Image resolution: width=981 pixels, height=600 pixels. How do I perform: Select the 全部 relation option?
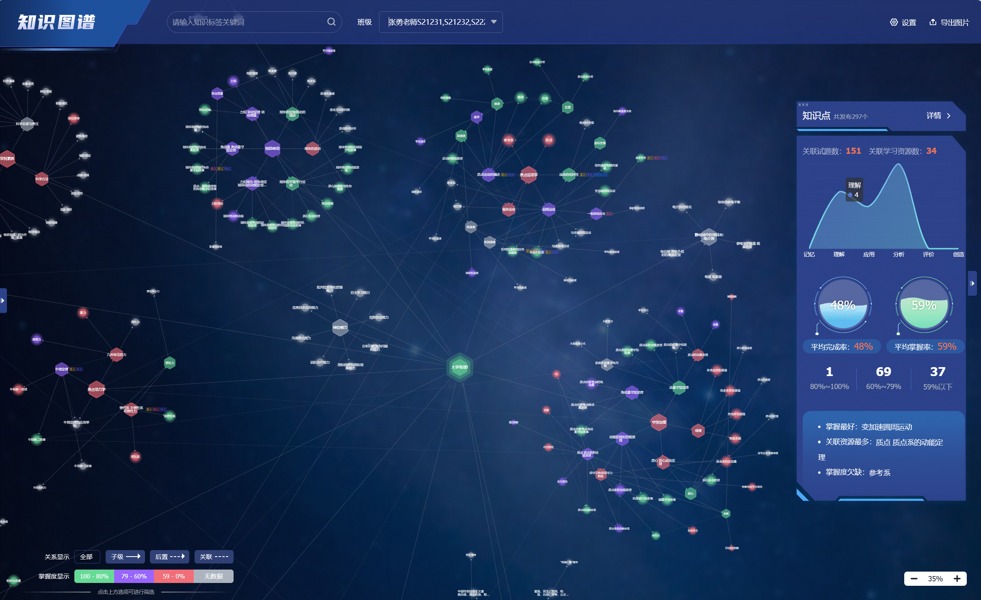[x=87, y=557]
